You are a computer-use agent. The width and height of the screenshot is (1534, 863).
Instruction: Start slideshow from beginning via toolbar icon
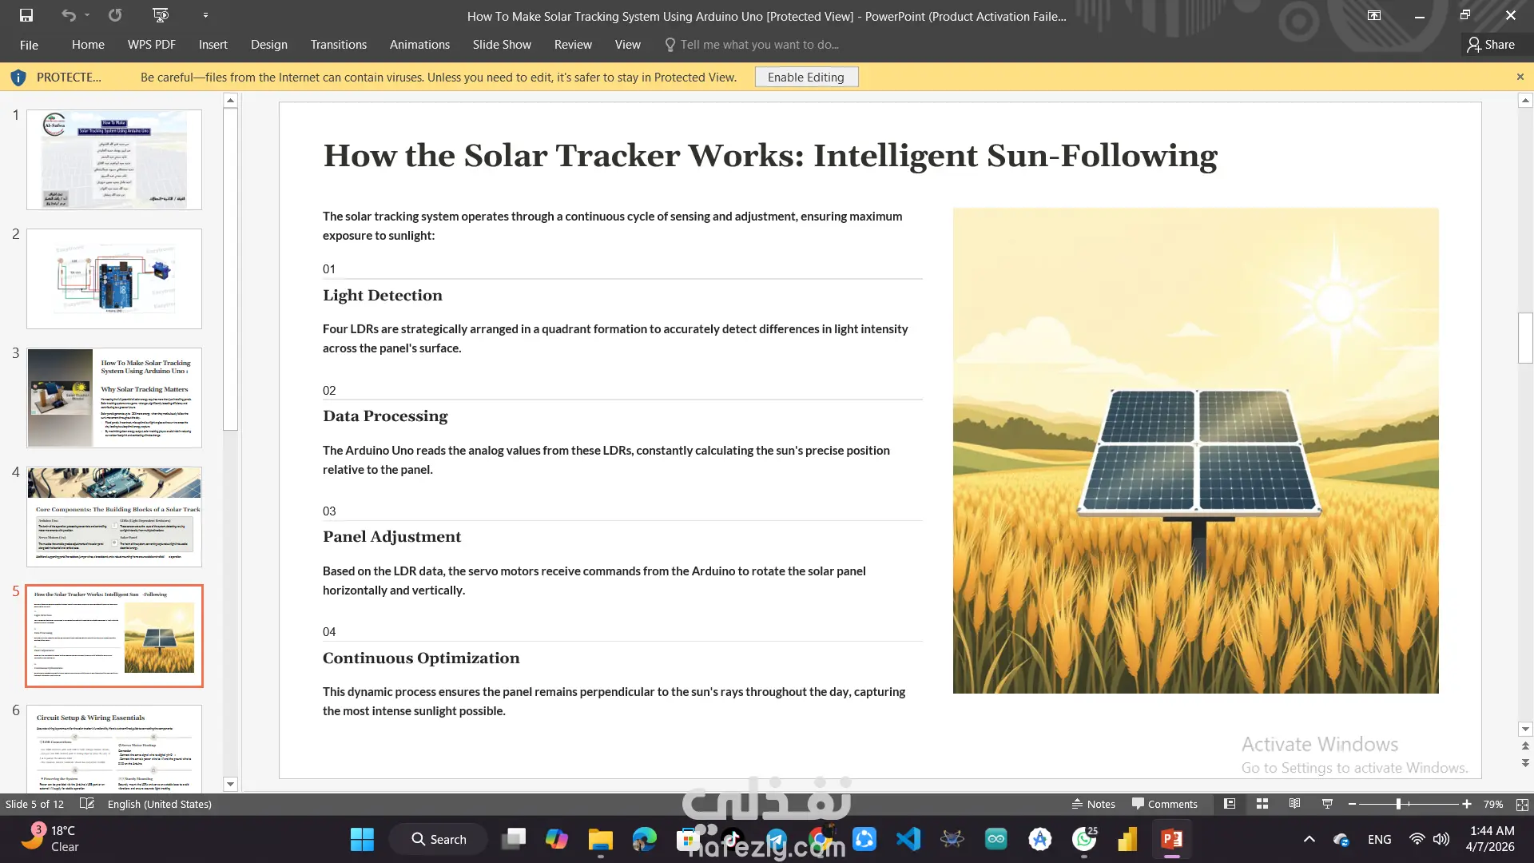(x=160, y=15)
